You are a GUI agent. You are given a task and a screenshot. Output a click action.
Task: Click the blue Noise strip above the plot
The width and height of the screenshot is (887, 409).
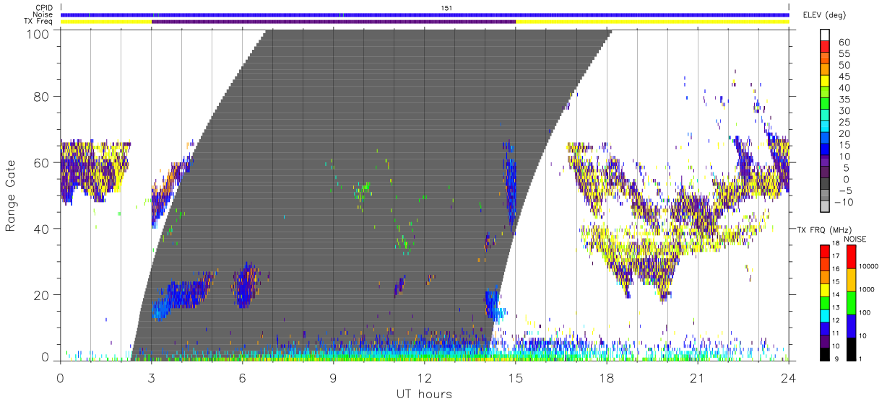pos(425,14)
